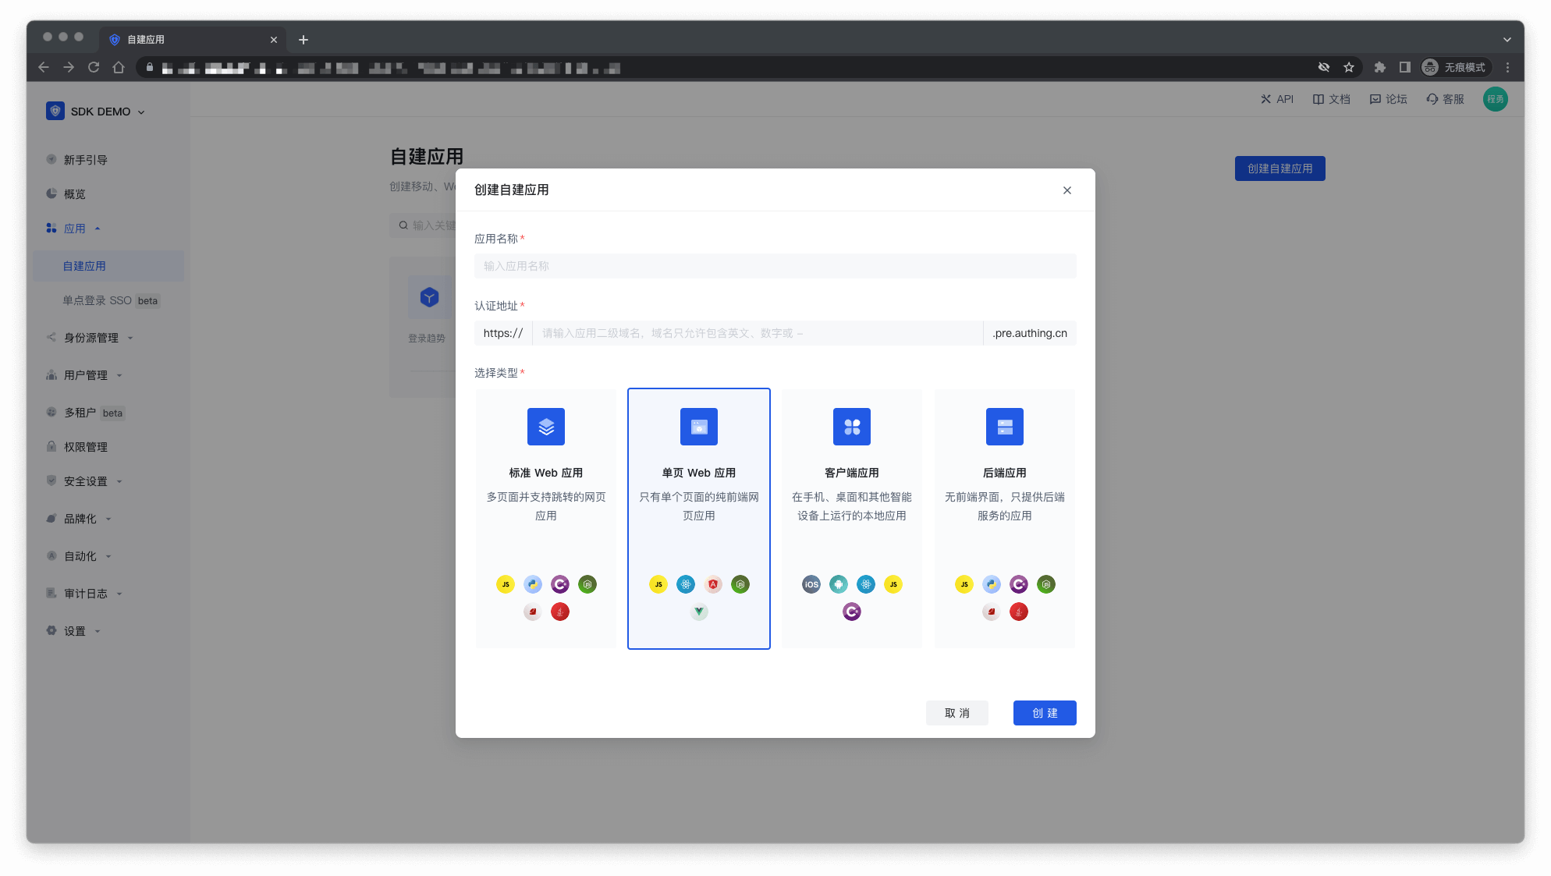Open the browser extensions puzzle icon
The width and height of the screenshot is (1551, 876).
(1379, 68)
